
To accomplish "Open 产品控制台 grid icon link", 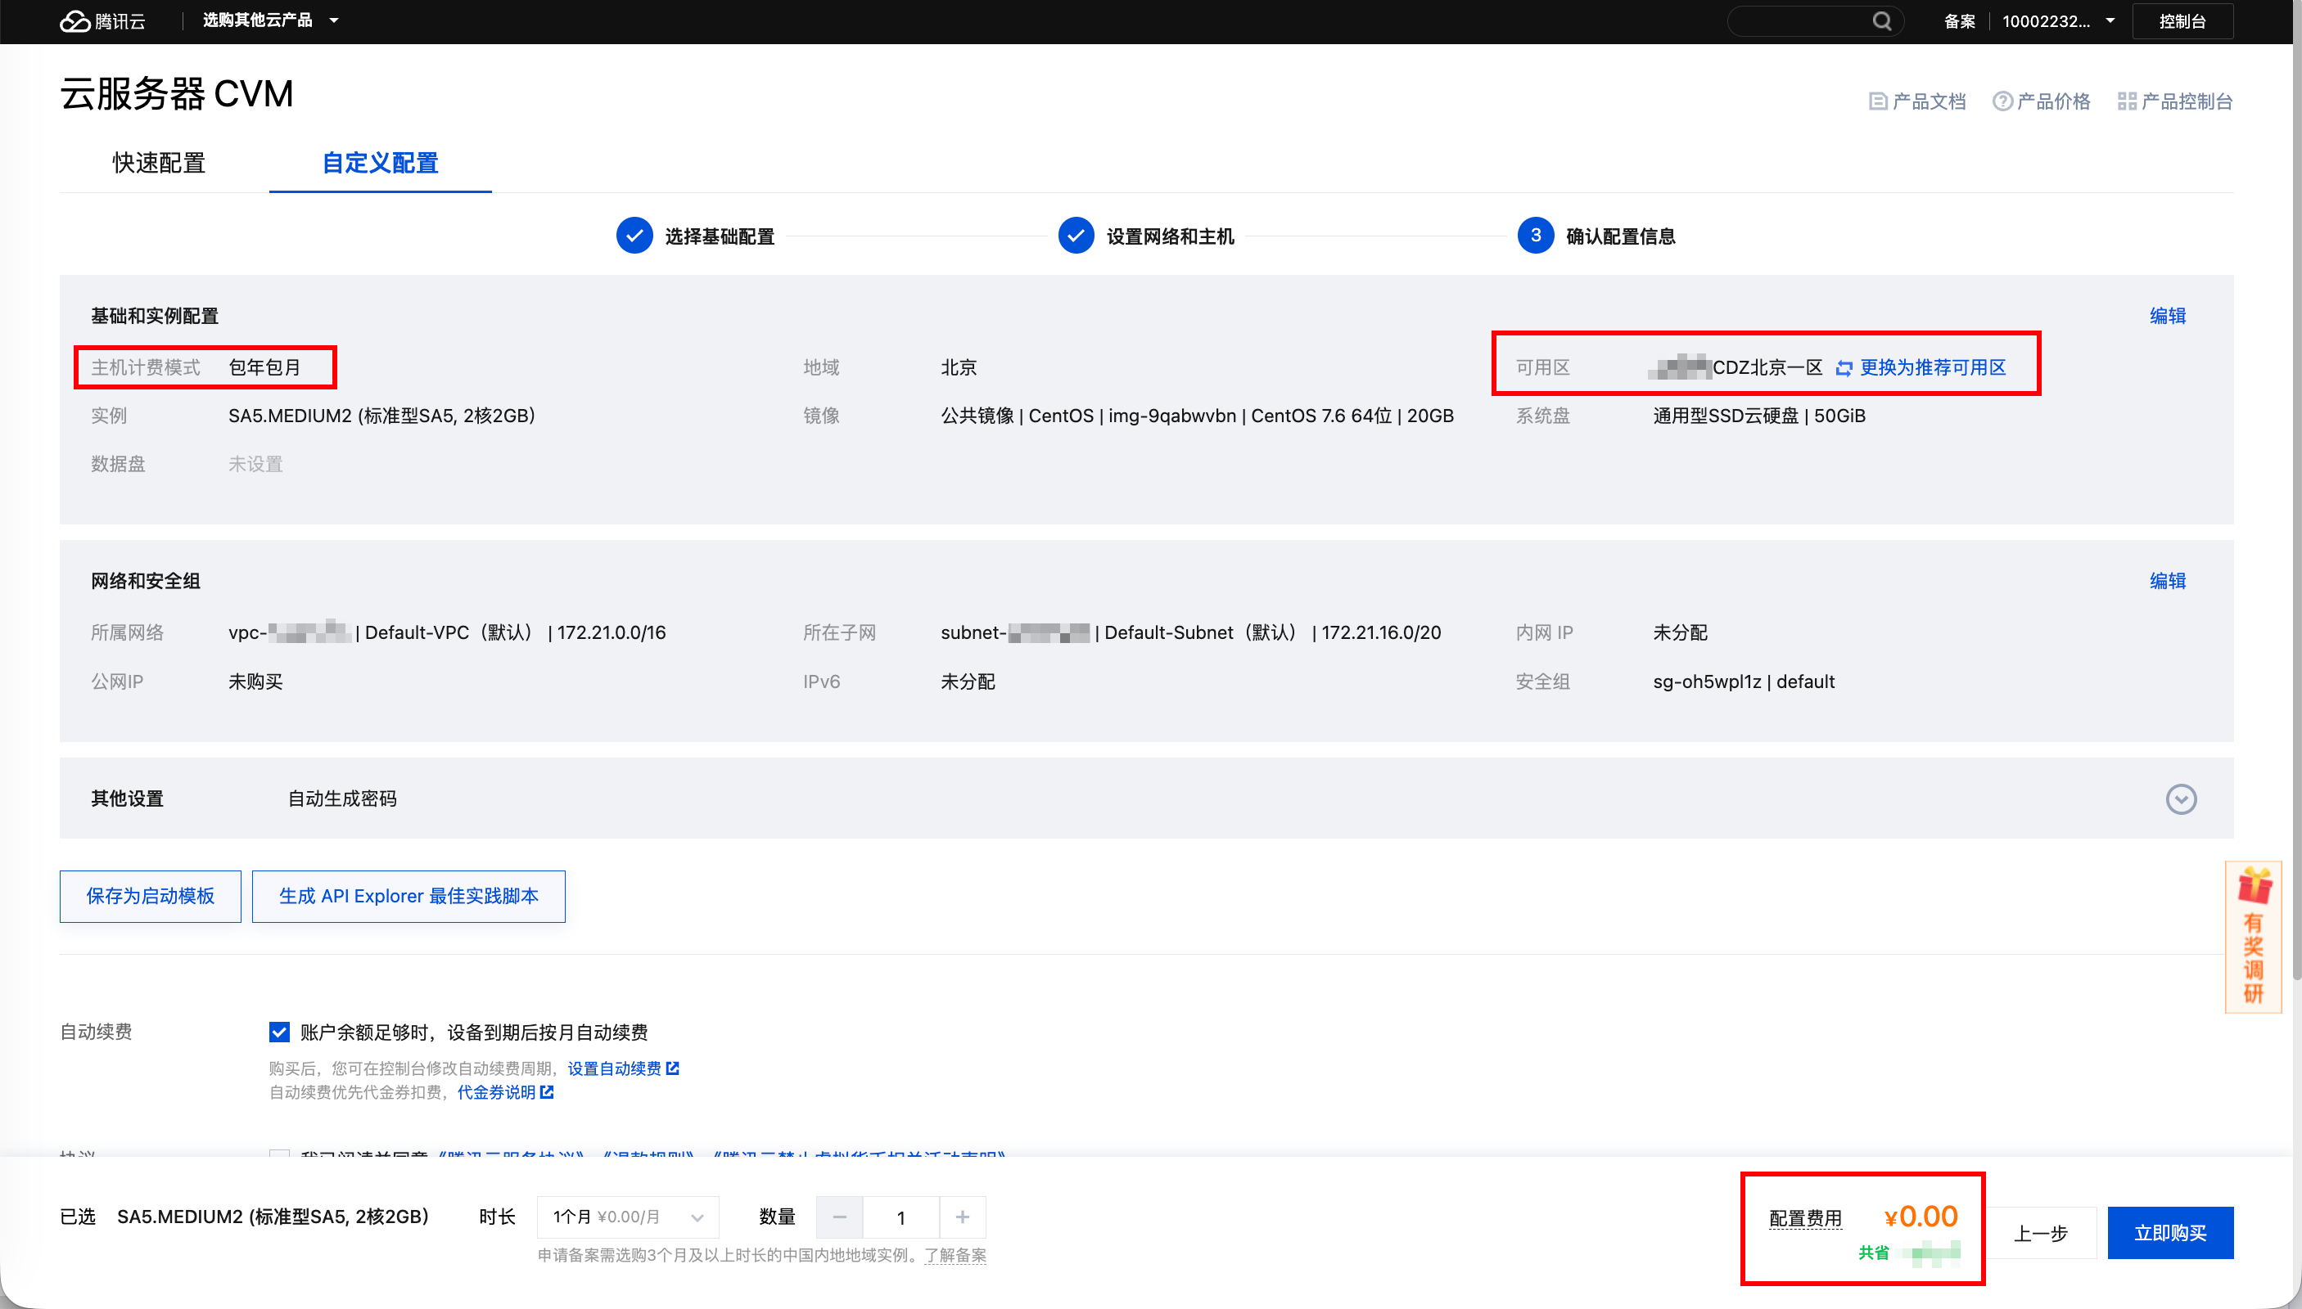I will (x=2127, y=101).
